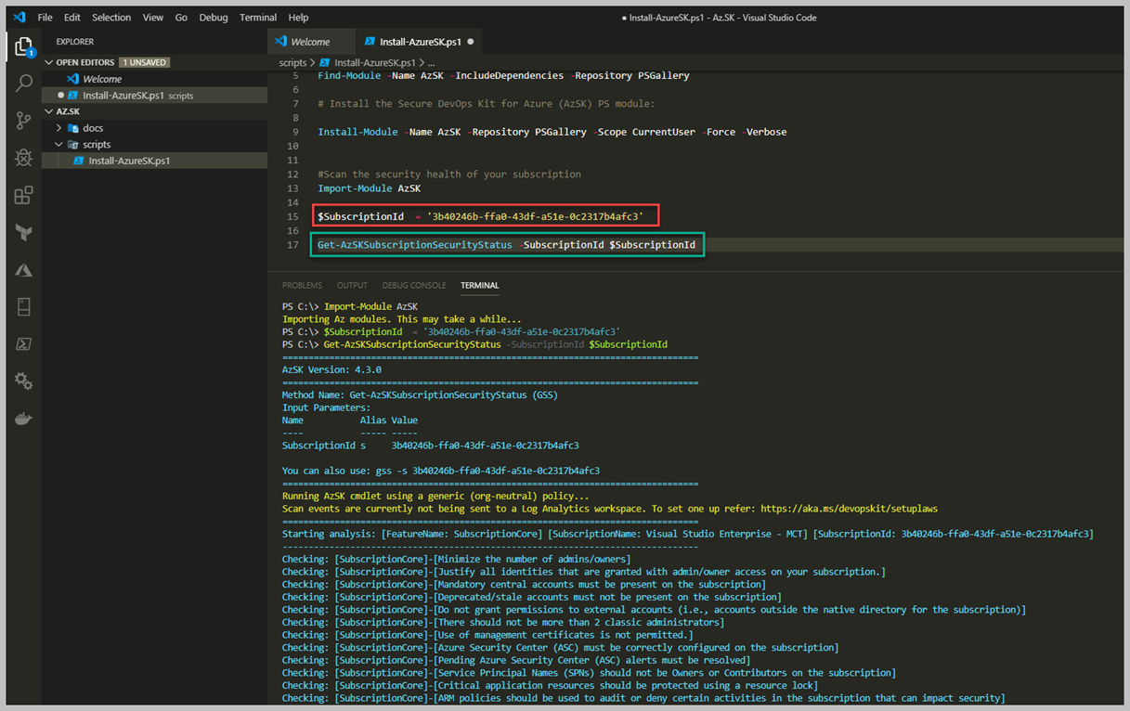The height and width of the screenshot is (711, 1130).
Task: Select the TERMINAL panel tab
Action: [479, 285]
